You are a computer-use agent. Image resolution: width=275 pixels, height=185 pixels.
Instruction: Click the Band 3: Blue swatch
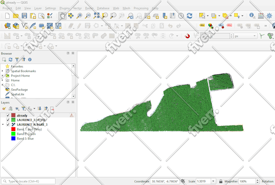[13, 138]
